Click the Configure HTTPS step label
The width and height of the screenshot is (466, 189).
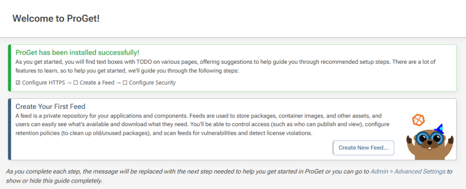coord(45,83)
